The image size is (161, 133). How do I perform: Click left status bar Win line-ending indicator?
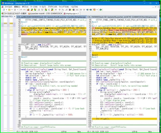[79, 132]
